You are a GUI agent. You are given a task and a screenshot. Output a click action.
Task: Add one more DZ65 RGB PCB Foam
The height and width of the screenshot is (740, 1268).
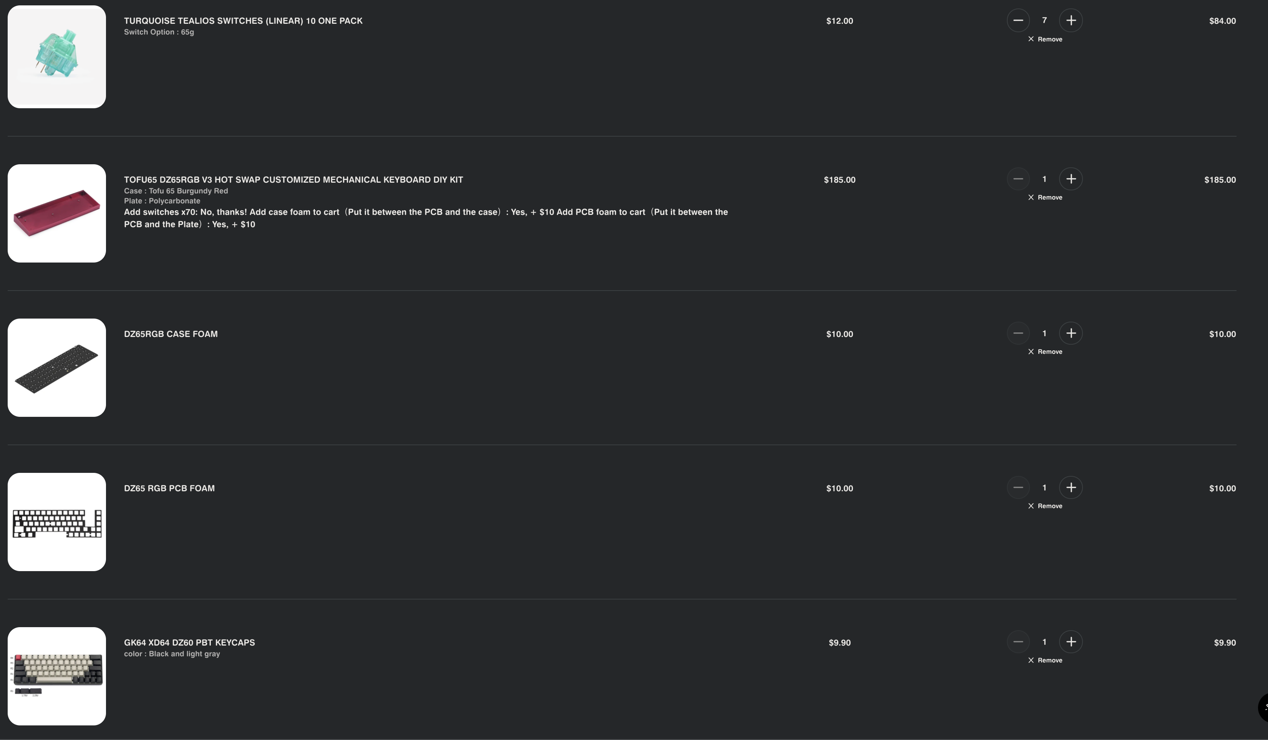[x=1071, y=487]
